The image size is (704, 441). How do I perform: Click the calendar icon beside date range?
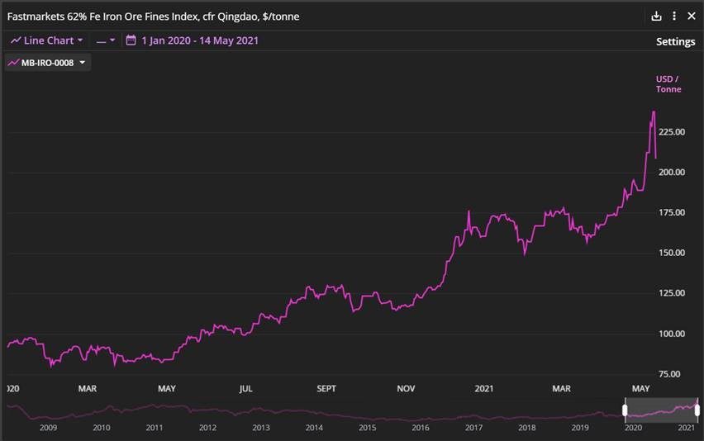(x=131, y=40)
